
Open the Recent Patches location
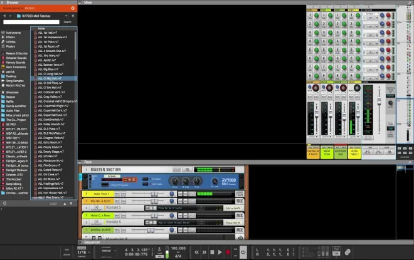click(x=16, y=85)
